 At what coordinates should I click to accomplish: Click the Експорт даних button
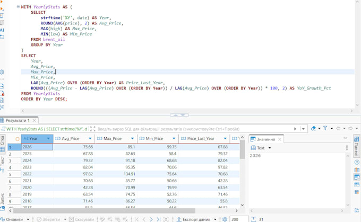(193, 219)
